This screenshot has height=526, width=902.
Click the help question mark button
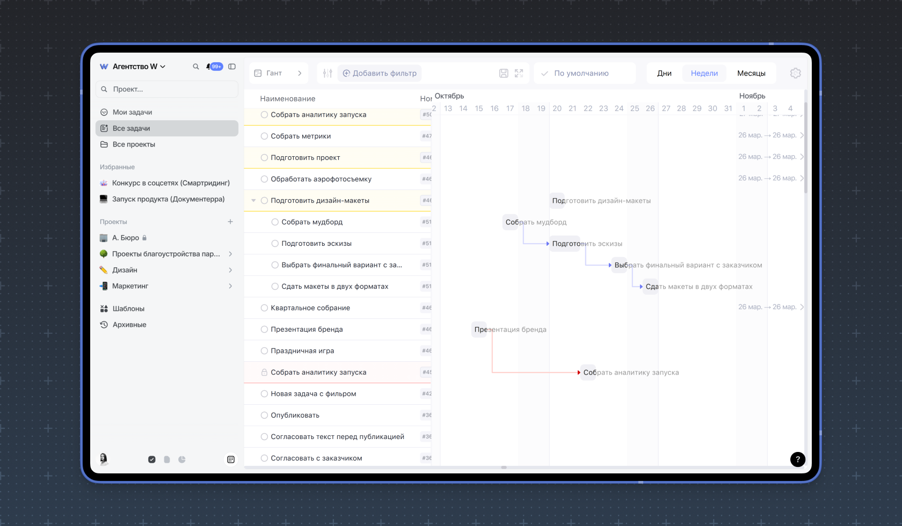coord(797,459)
